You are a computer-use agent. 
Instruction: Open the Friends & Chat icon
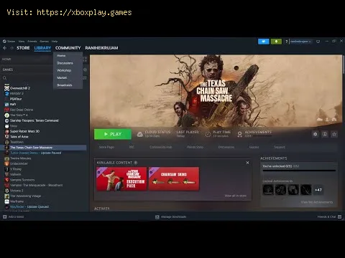(339, 216)
